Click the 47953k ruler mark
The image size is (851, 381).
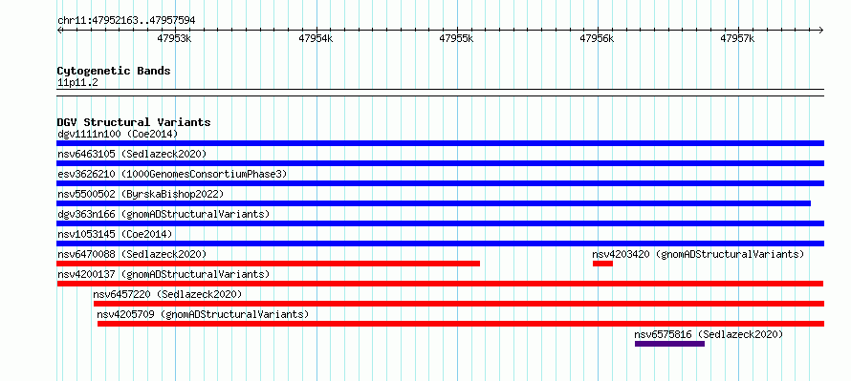[174, 38]
